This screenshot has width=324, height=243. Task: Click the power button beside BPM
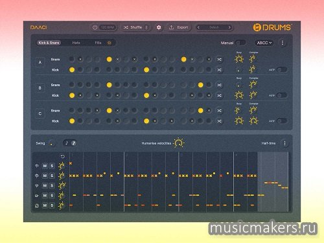(x=95, y=27)
